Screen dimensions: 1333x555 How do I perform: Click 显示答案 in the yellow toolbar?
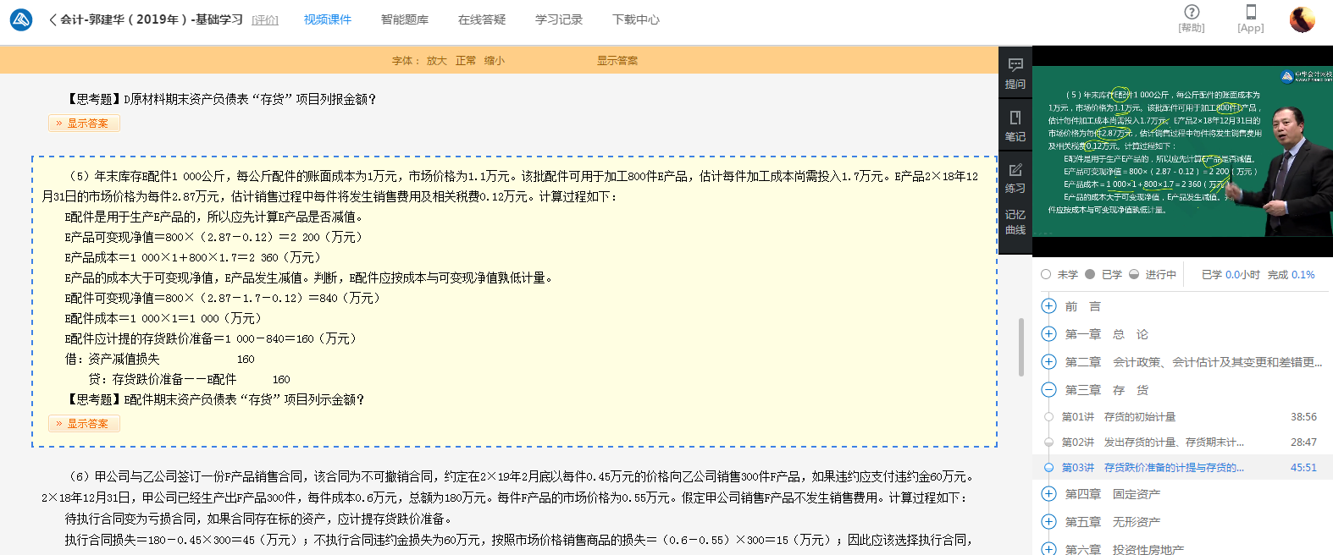(x=617, y=61)
